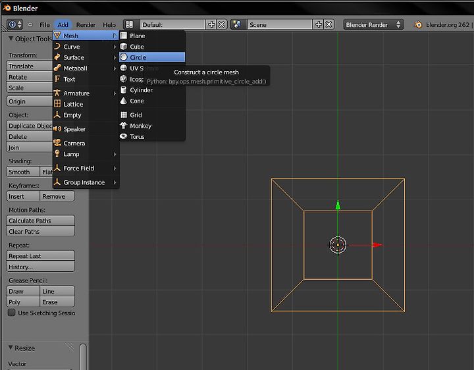This screenshot has width=474, height=370.
Task: Click the Plane mesh icon
Action: point(124,36)
